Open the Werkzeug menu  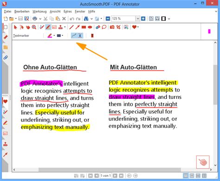pyautogui.click(x=39, y=12)
